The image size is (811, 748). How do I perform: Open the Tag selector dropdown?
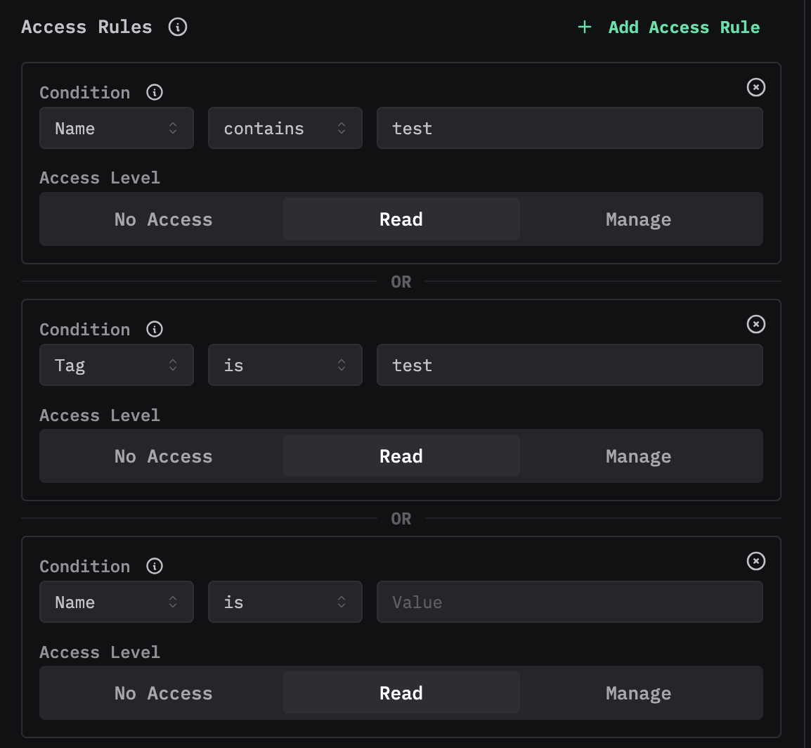pyautogui.click(x=116, y=365)
